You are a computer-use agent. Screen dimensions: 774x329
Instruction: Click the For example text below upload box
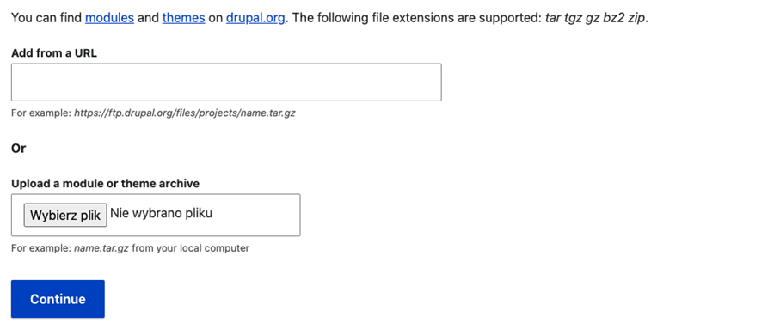coord(41,247)
